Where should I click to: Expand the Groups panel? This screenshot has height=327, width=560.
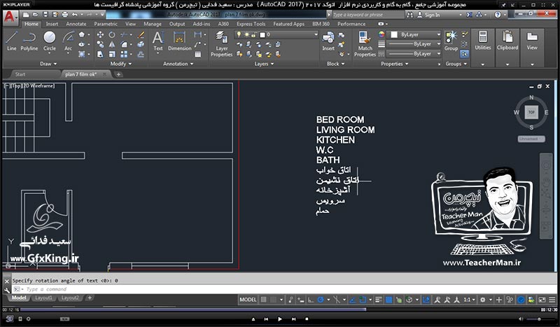(x=456, y=64)
